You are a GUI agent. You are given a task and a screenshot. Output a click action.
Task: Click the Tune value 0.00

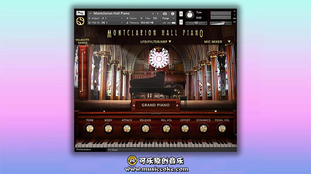point(199,18)
